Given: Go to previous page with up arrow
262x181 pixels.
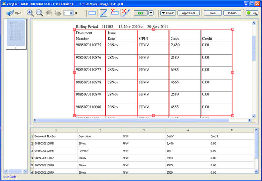Looking at the screenshot, I should pyautogui.click(x=49, y=13).
